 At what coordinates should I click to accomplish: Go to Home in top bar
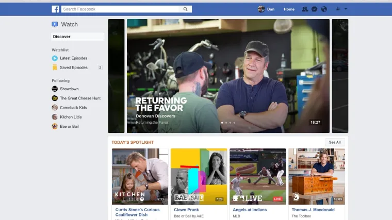(x=289, y=9)
